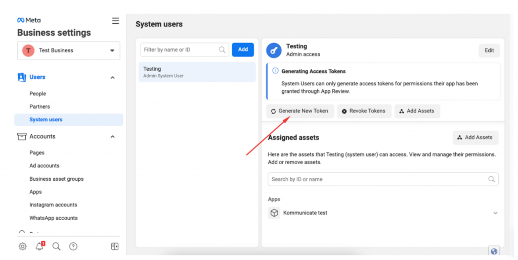The image size is (518, 260).
Task: Open the notifications bell icon
Action: 39,246
